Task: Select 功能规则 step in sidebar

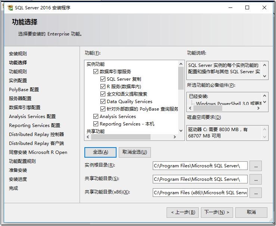Action: (18, 72)
